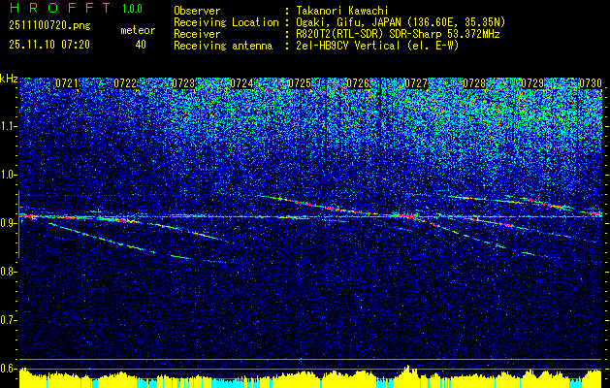Click the kHz axis unit label
Viewport: 610px width, 388px height.
(x=9, y=79)
